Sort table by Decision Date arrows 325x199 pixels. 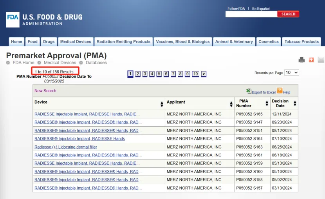coord(295,103)
